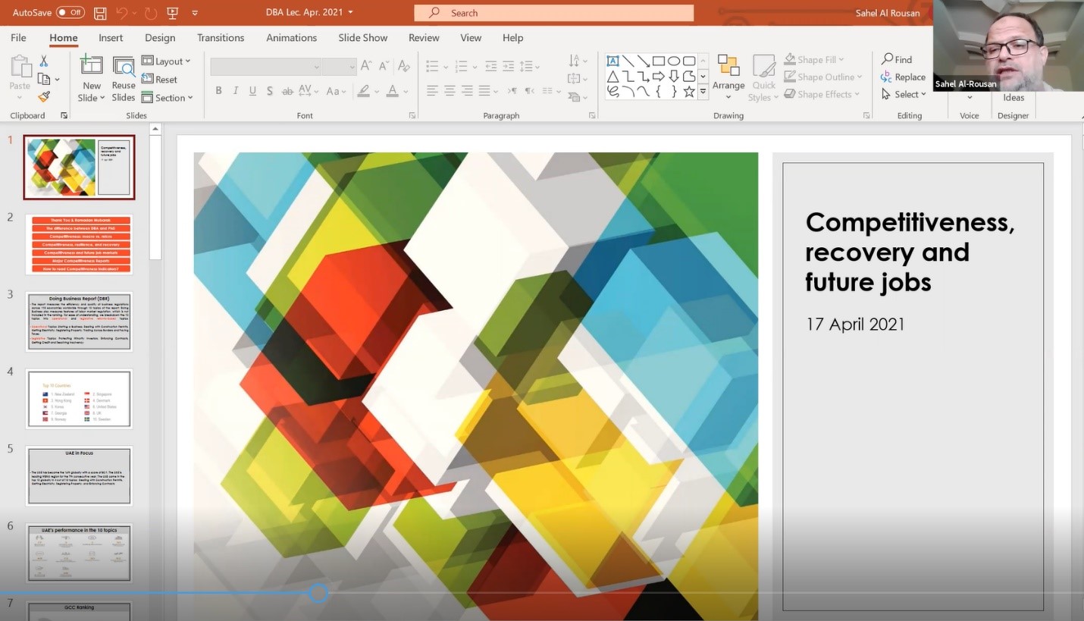This screenshot has height=621, width=1084.
Task: Click the Replace button
Action: tap(903, 77)
